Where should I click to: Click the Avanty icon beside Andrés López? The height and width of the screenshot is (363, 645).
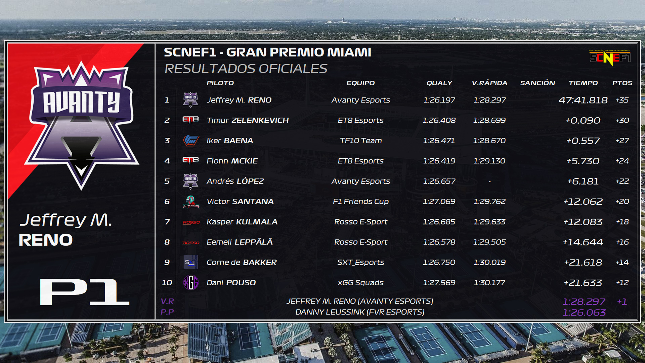(x=190, y=181)
